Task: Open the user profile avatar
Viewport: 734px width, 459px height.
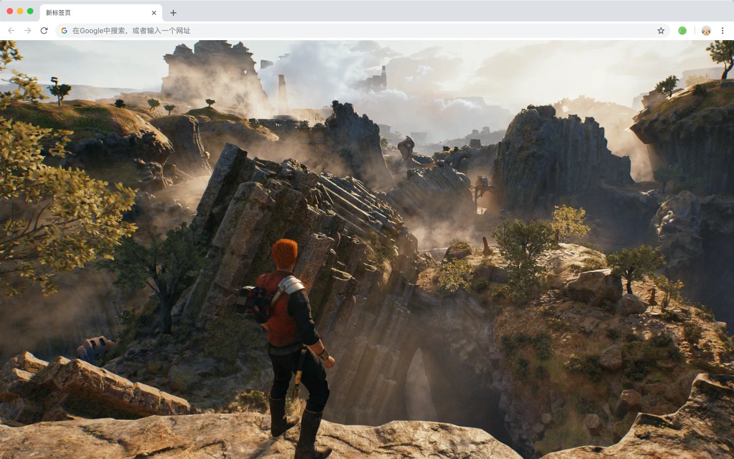Action: (706, 30)
